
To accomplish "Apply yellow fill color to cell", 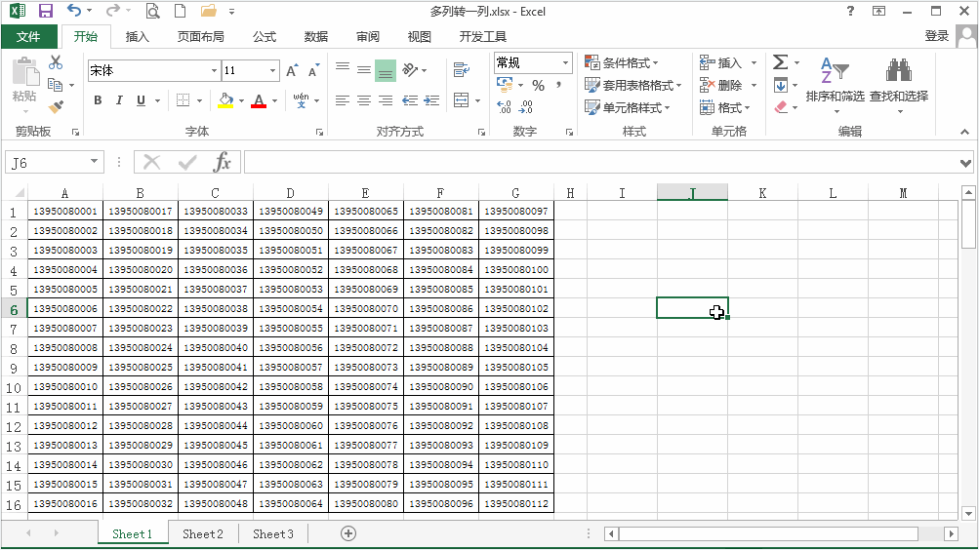I will pos(225,100).
